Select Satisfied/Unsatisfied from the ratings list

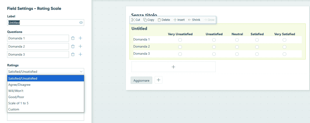point(45,78)
